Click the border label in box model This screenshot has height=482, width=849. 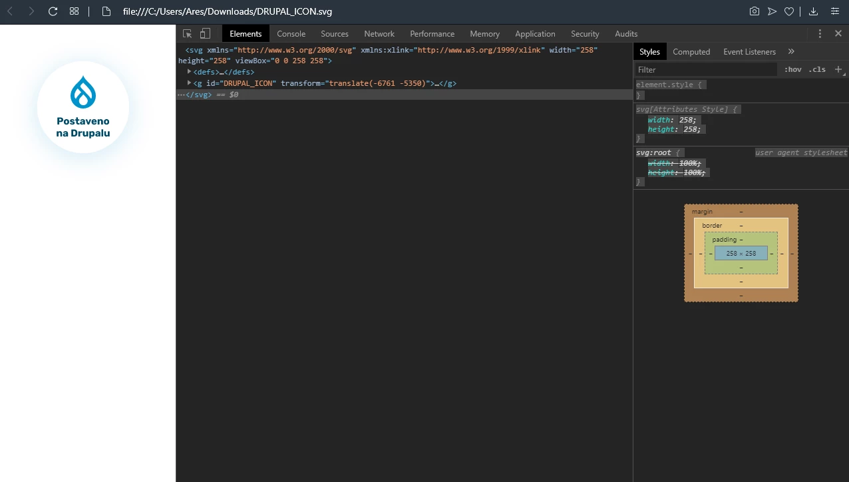click(x=712, y=226)
